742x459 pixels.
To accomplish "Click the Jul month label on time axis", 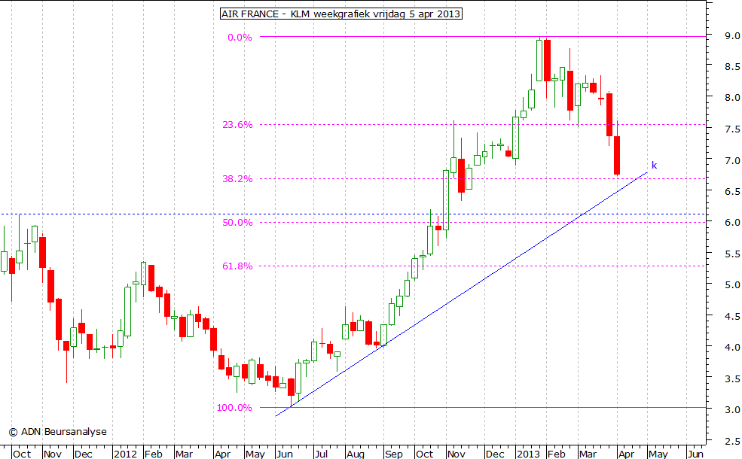I will coord(322,454).
